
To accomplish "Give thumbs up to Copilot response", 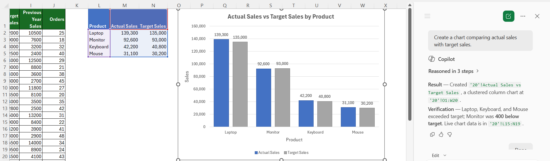I will click(441, 134).
